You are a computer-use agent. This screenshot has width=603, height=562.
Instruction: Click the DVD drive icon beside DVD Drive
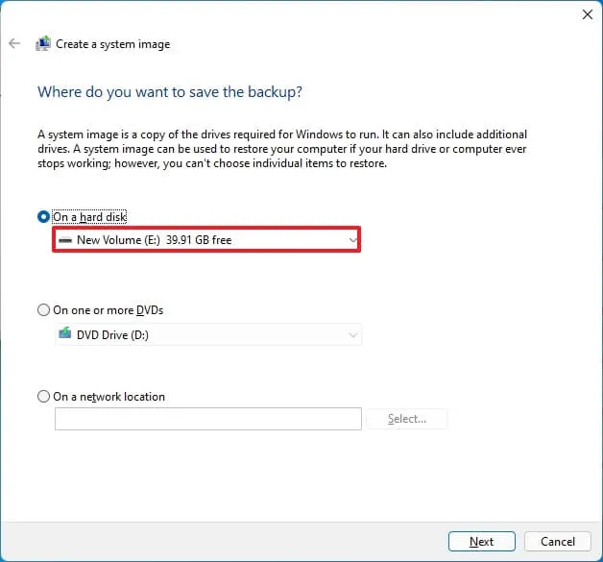pyautogui.click(x=65, y=334)
